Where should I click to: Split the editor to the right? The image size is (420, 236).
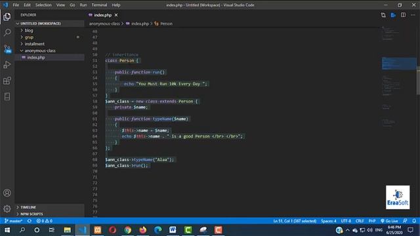[x=403, y=15]
